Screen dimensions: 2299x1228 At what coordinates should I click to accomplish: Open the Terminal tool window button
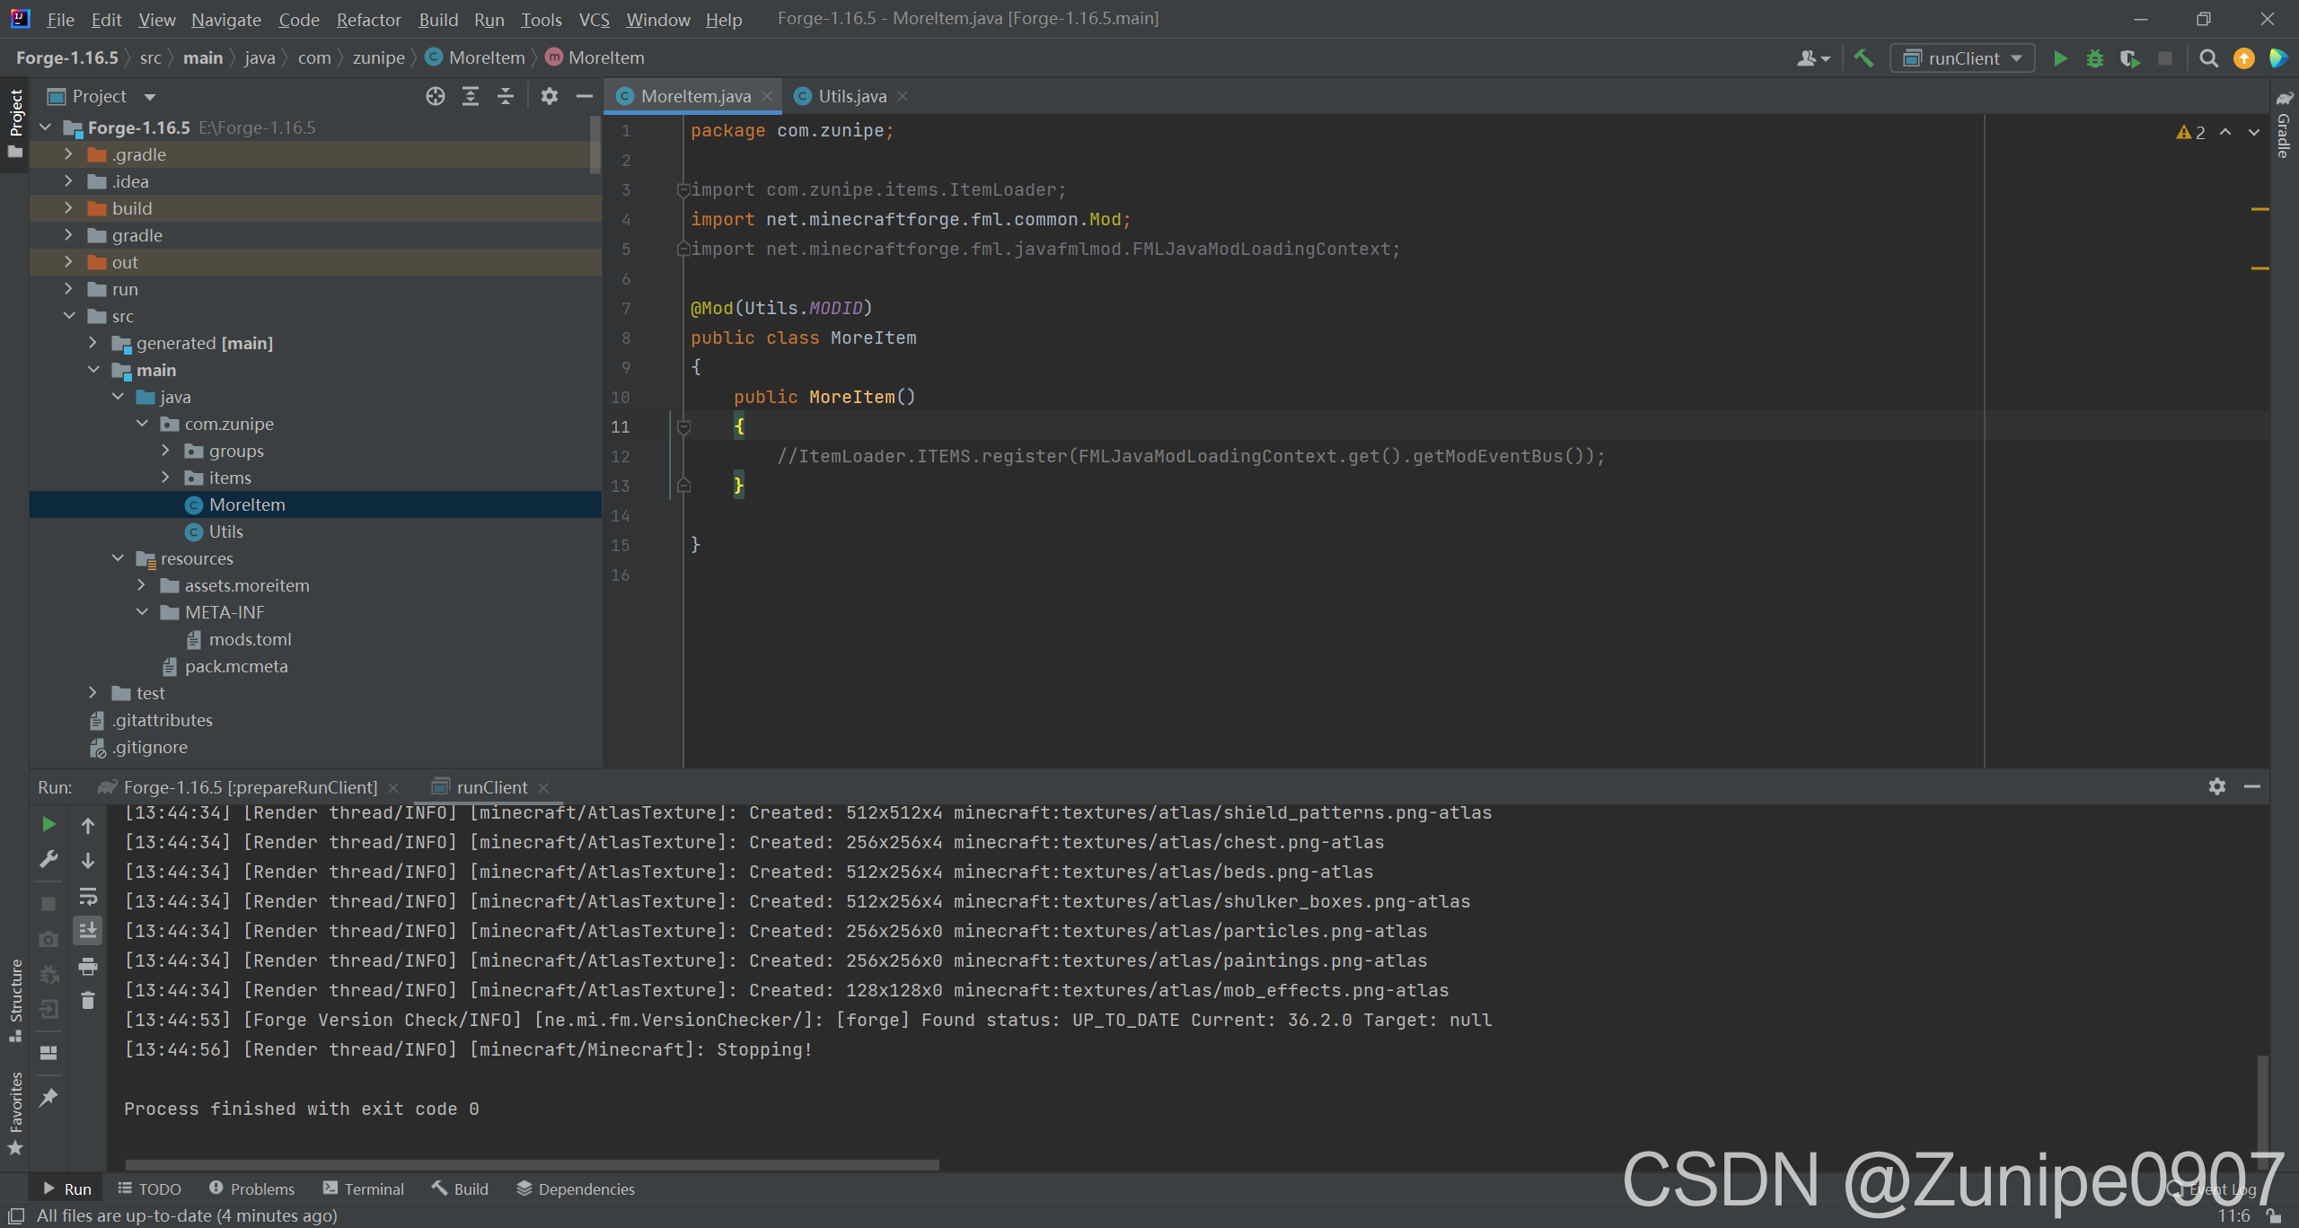click(x=364, y=1189)
